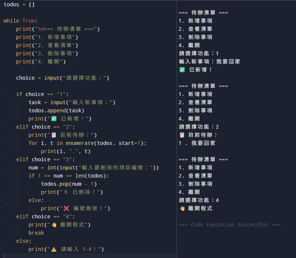Click the 'elif choice == "4":' line
This screenshot has width=296, height=258.
45,216
